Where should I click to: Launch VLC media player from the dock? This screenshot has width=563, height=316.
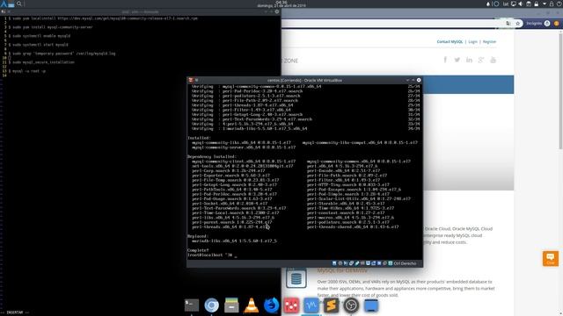coord(252,305)
